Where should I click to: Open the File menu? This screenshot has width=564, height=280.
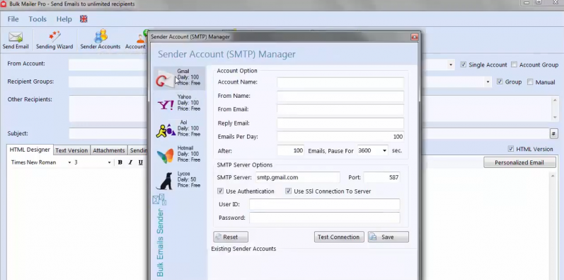[13, 19]
